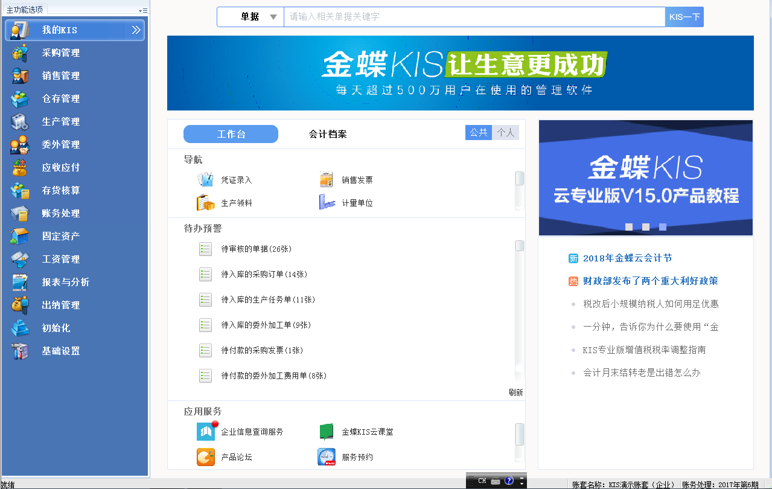The image size is (772, 489).
Task: Open the 仓存管理 module icon
Action: (x=20, y=98)
